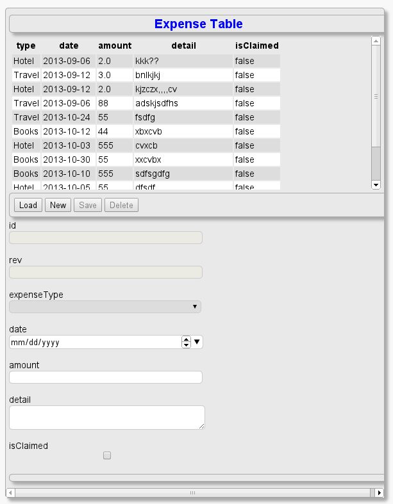Click date cell 2013-10-10
Screen dimensions: 393x504
click(x=69, y=174)
